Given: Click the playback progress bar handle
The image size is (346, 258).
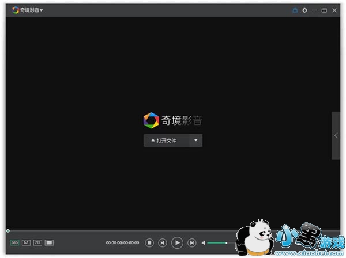Looking at the screenshot, I should [x=8, y=231].
